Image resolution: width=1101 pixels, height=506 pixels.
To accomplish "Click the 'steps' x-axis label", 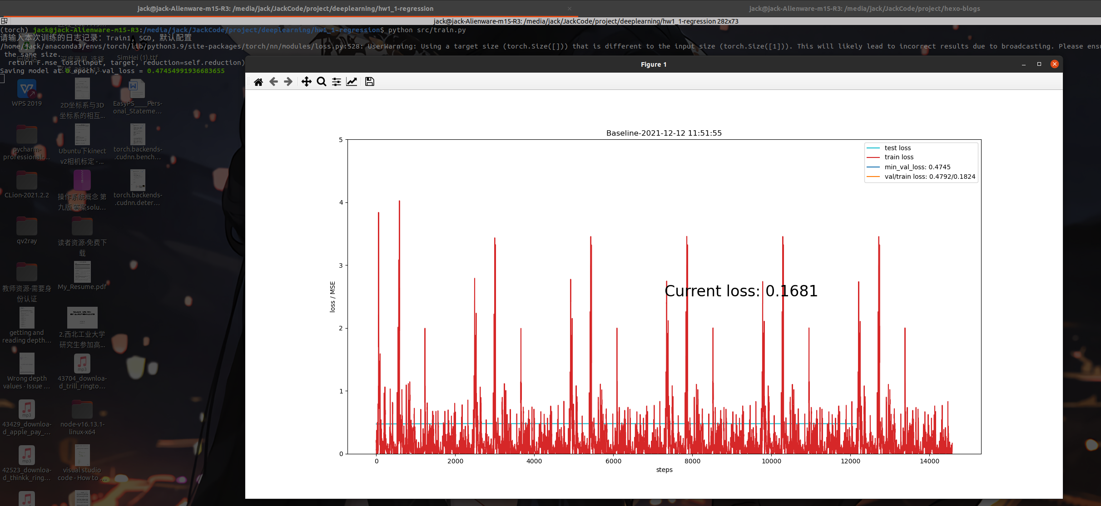I will coord(664,470).
